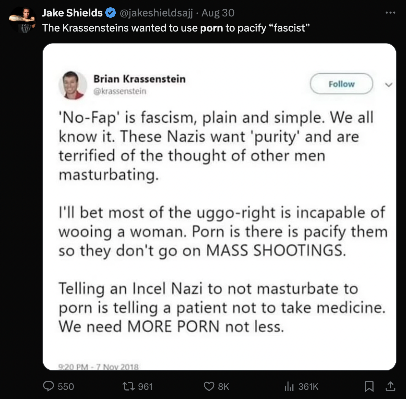The width and height of the screenshot is (406, 399).
Task: Click the Jake Shields display name
Action: pyautogui.click(x=72, y=13)
